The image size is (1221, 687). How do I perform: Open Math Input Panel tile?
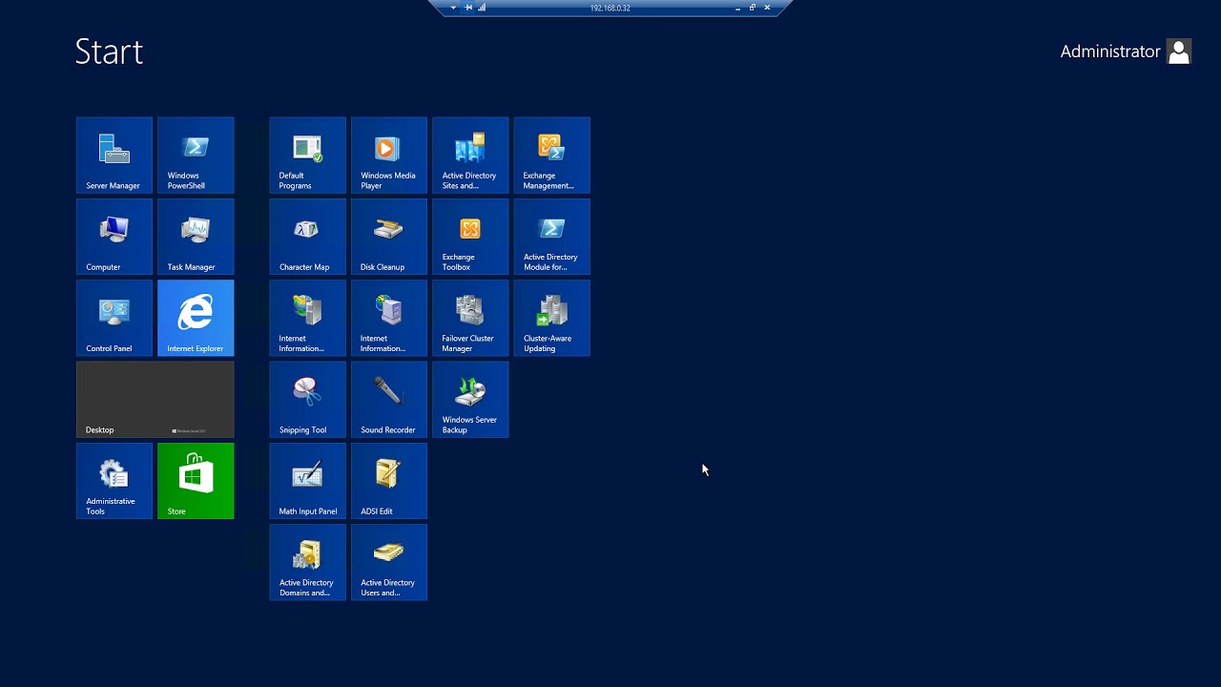click(x=308, y=481)
